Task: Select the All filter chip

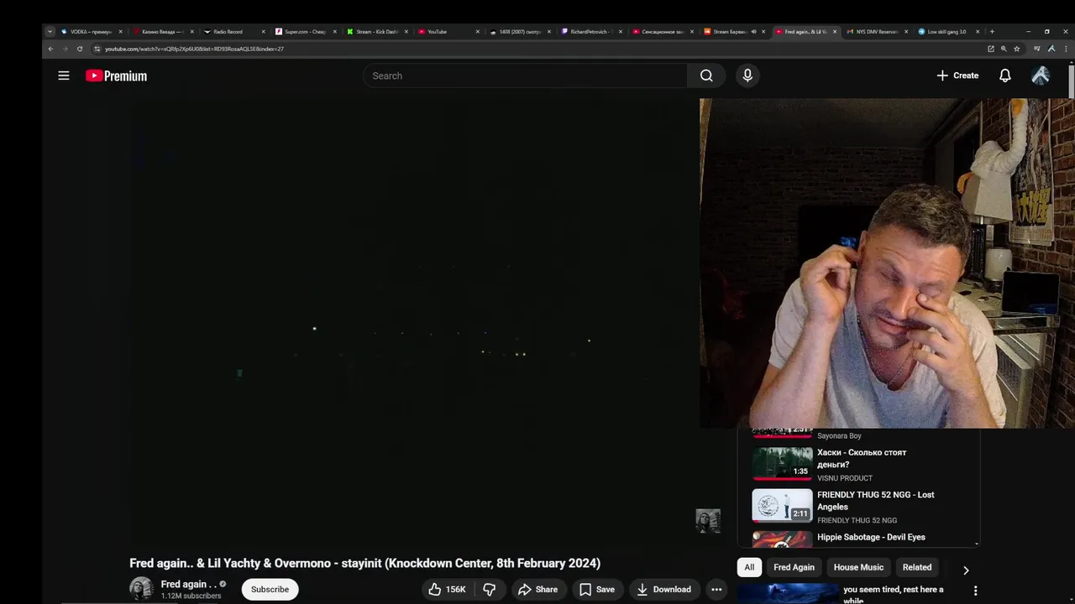Action: (749, 568)
